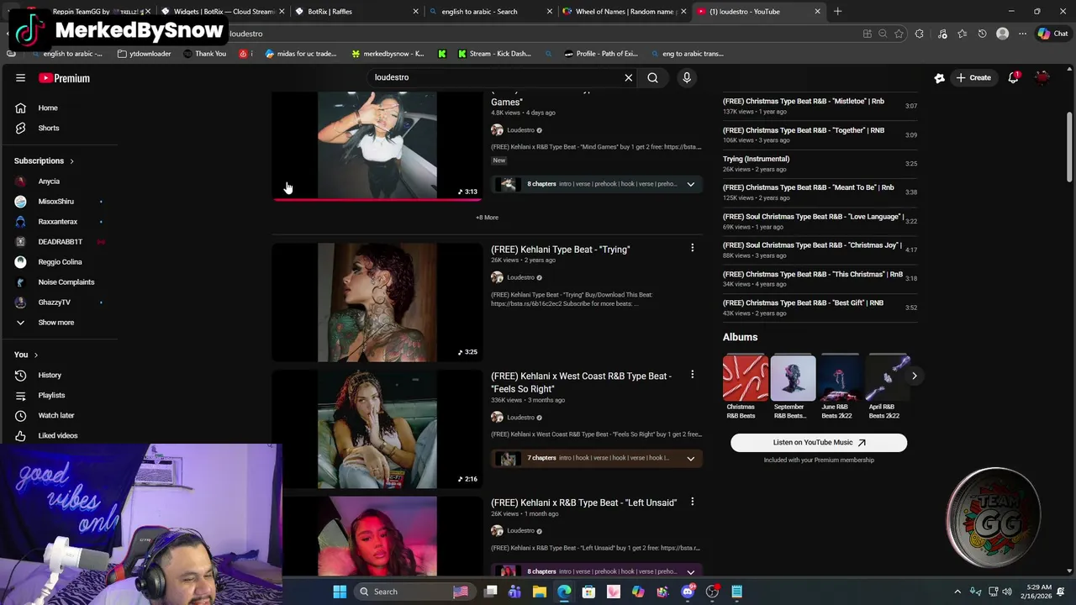Switch to english to arabic Search tab

click(490, 12)
